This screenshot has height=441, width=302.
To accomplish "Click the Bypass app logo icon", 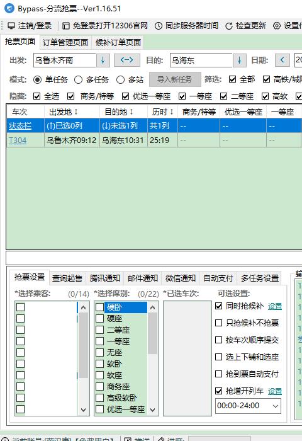I will pyautogui.click(x=9, y=8).
